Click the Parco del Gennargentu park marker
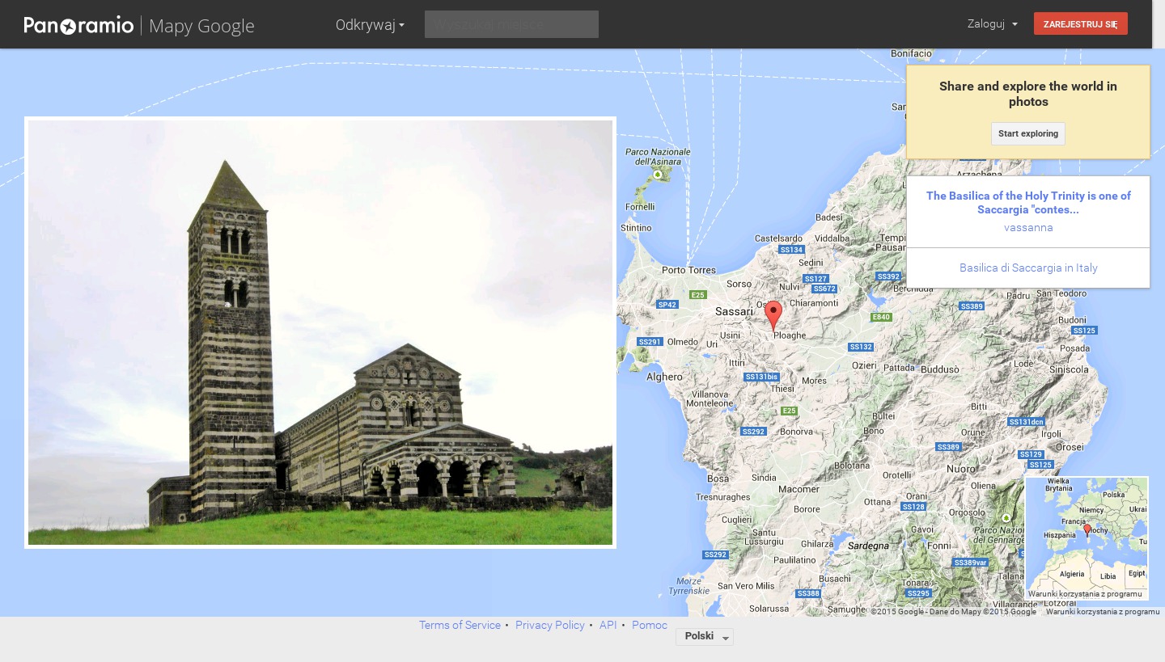1165x662 pixels. tap(1006, 518)
